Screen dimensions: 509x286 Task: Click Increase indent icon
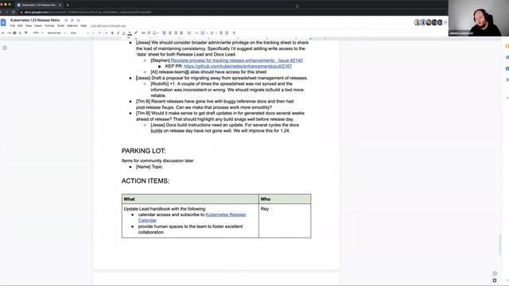click(227, 33)
